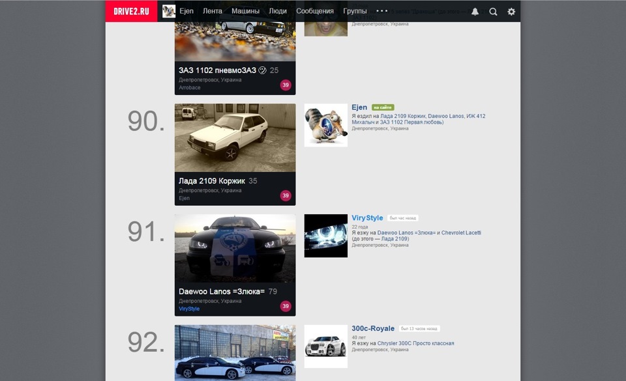Open the search magnifier icon
Image resolution: width=626 pixels, height=381 pixels.
[493, 12]
